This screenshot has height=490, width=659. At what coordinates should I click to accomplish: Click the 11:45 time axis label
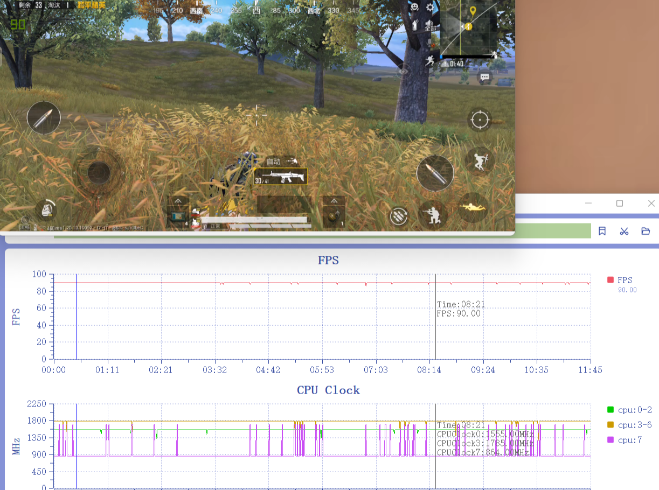(x=591, y=370)
